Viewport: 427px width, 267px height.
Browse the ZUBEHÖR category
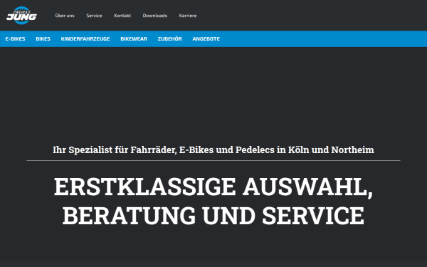[x=169, y=39]
